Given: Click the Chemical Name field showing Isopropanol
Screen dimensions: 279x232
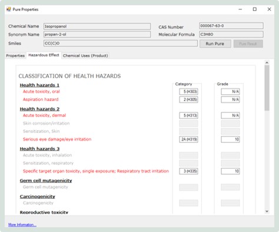Looking at the screenshot, I should 97,26.
